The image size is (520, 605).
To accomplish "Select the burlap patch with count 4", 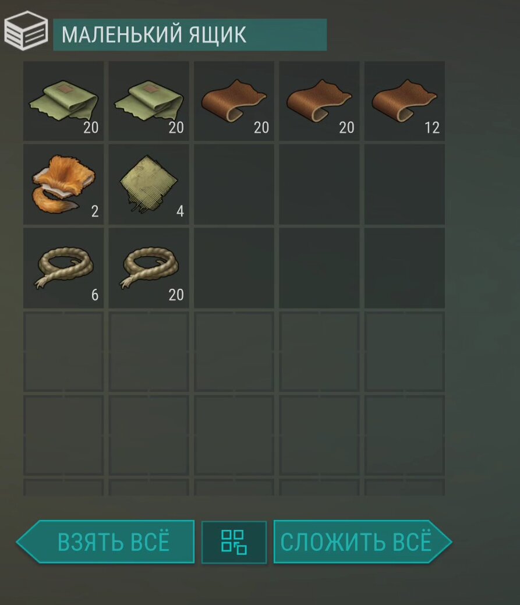I will [149, 185].
